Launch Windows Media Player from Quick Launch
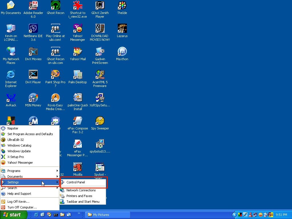 click(49, 215)
